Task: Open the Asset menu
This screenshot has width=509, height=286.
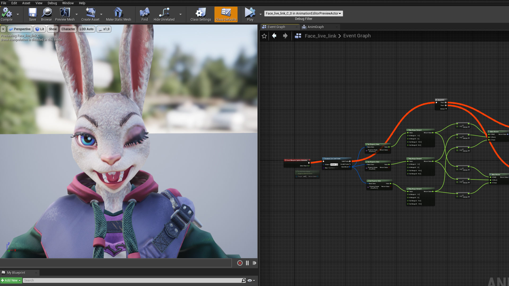Action: (26, 3)
